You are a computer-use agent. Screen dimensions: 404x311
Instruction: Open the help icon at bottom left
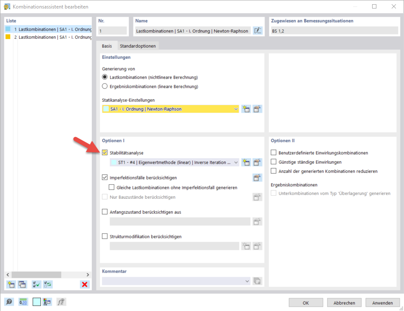(9, 302)
